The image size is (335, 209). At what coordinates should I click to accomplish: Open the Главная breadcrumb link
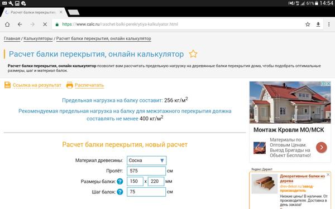(x=12, y=38)
